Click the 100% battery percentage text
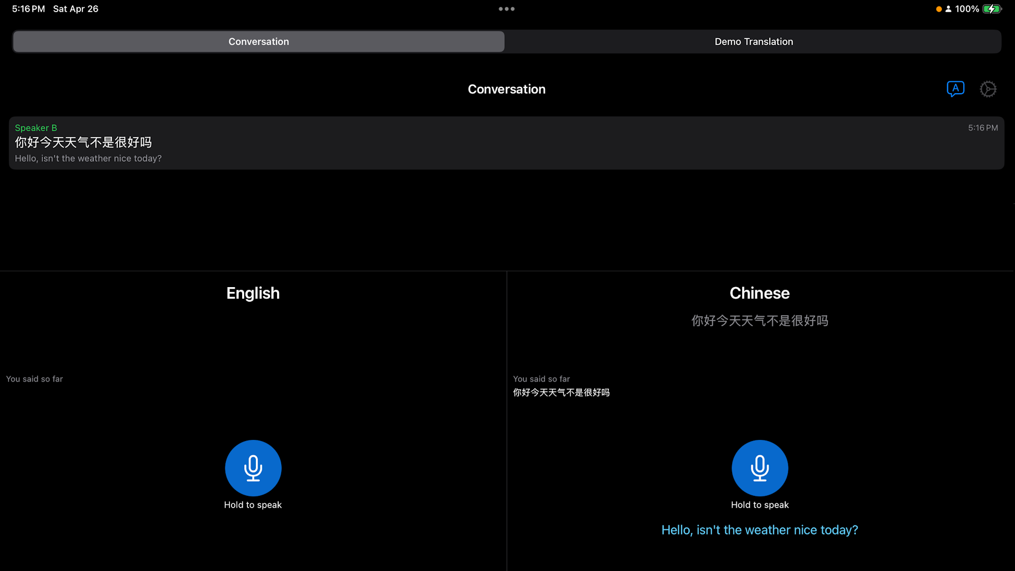 [967, 9]
